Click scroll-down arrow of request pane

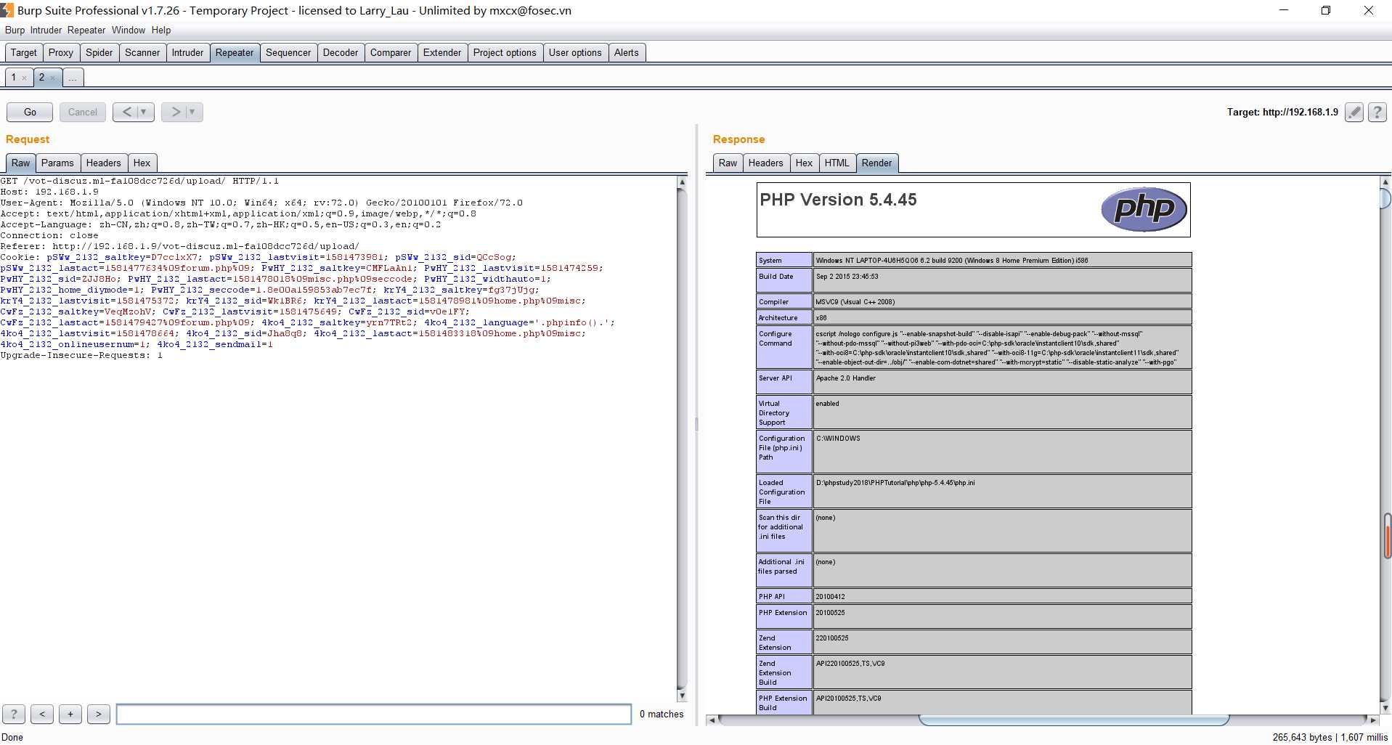[682, 695]
